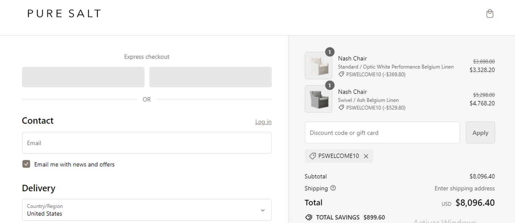
Task: Click the Total Savings tag icon
Action: tap(309, 218)
